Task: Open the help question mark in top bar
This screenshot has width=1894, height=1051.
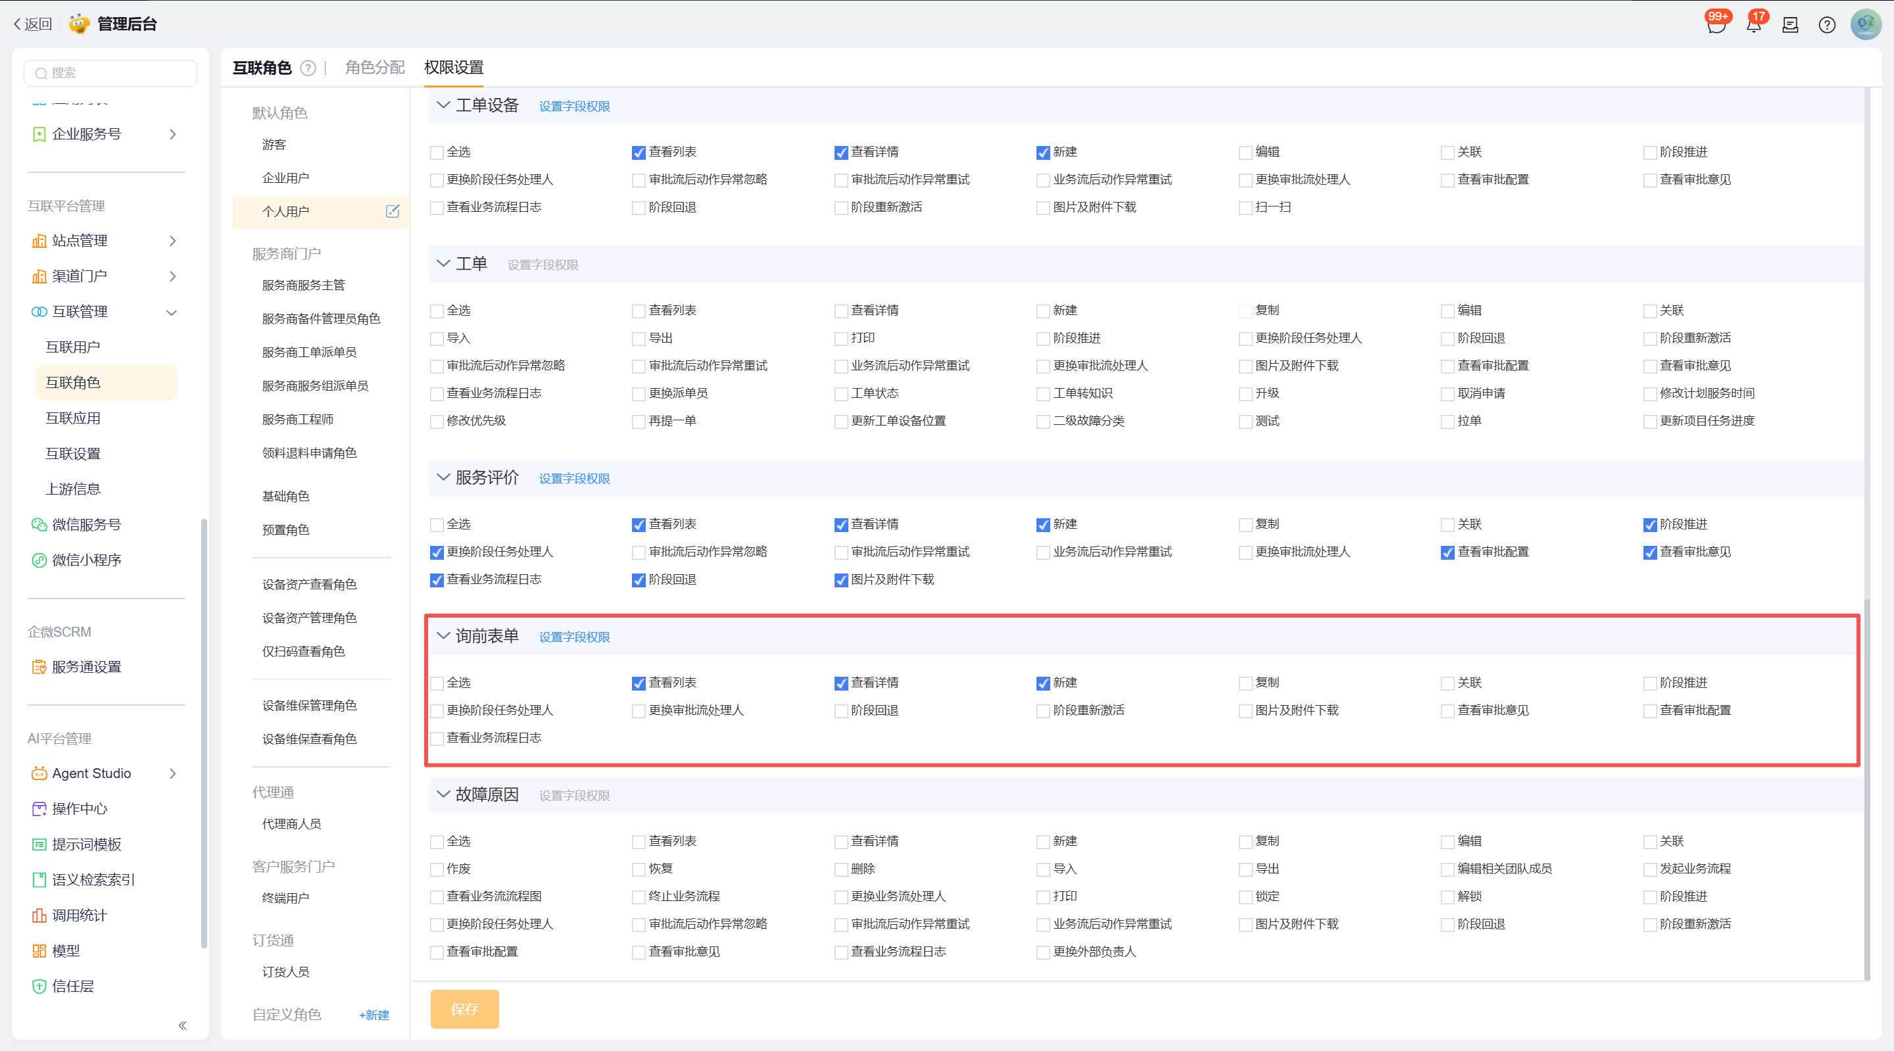Action: [x=1827, y=25]
